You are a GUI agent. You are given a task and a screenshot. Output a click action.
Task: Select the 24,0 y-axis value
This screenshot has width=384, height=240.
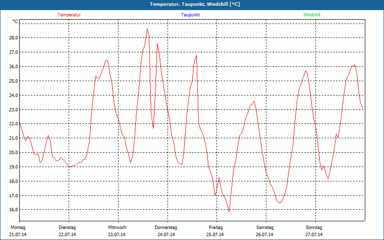tap(13, 95)
